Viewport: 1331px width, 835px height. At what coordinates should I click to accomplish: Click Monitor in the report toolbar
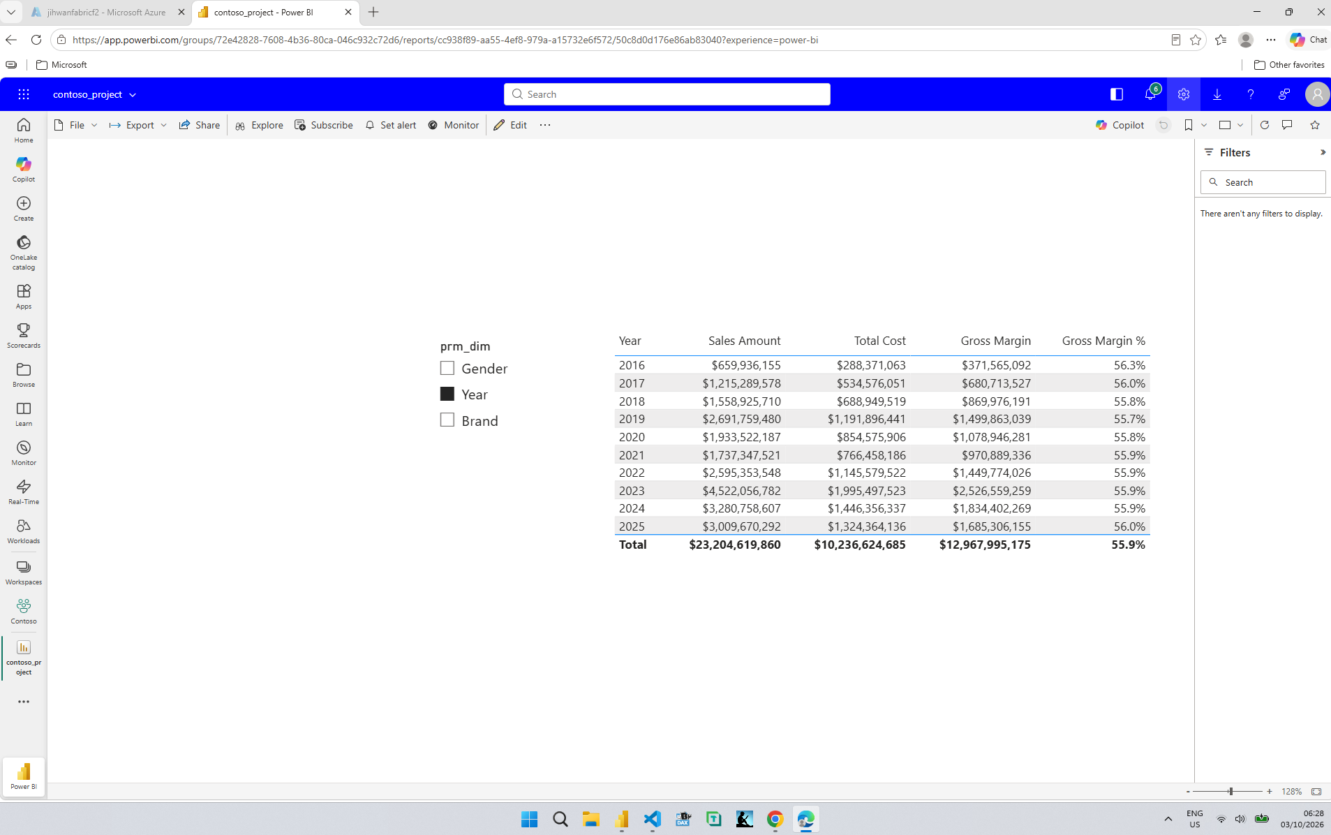coord(454,125)
